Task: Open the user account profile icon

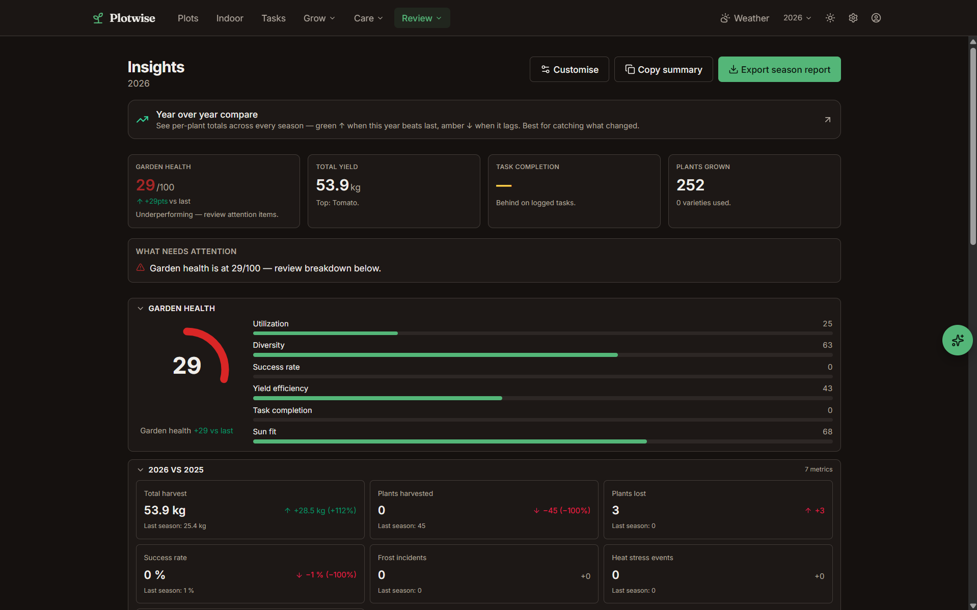Action: pos(876,18)
